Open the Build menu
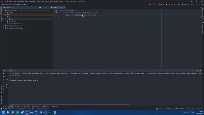204x115 pixels. click(39, 2)
